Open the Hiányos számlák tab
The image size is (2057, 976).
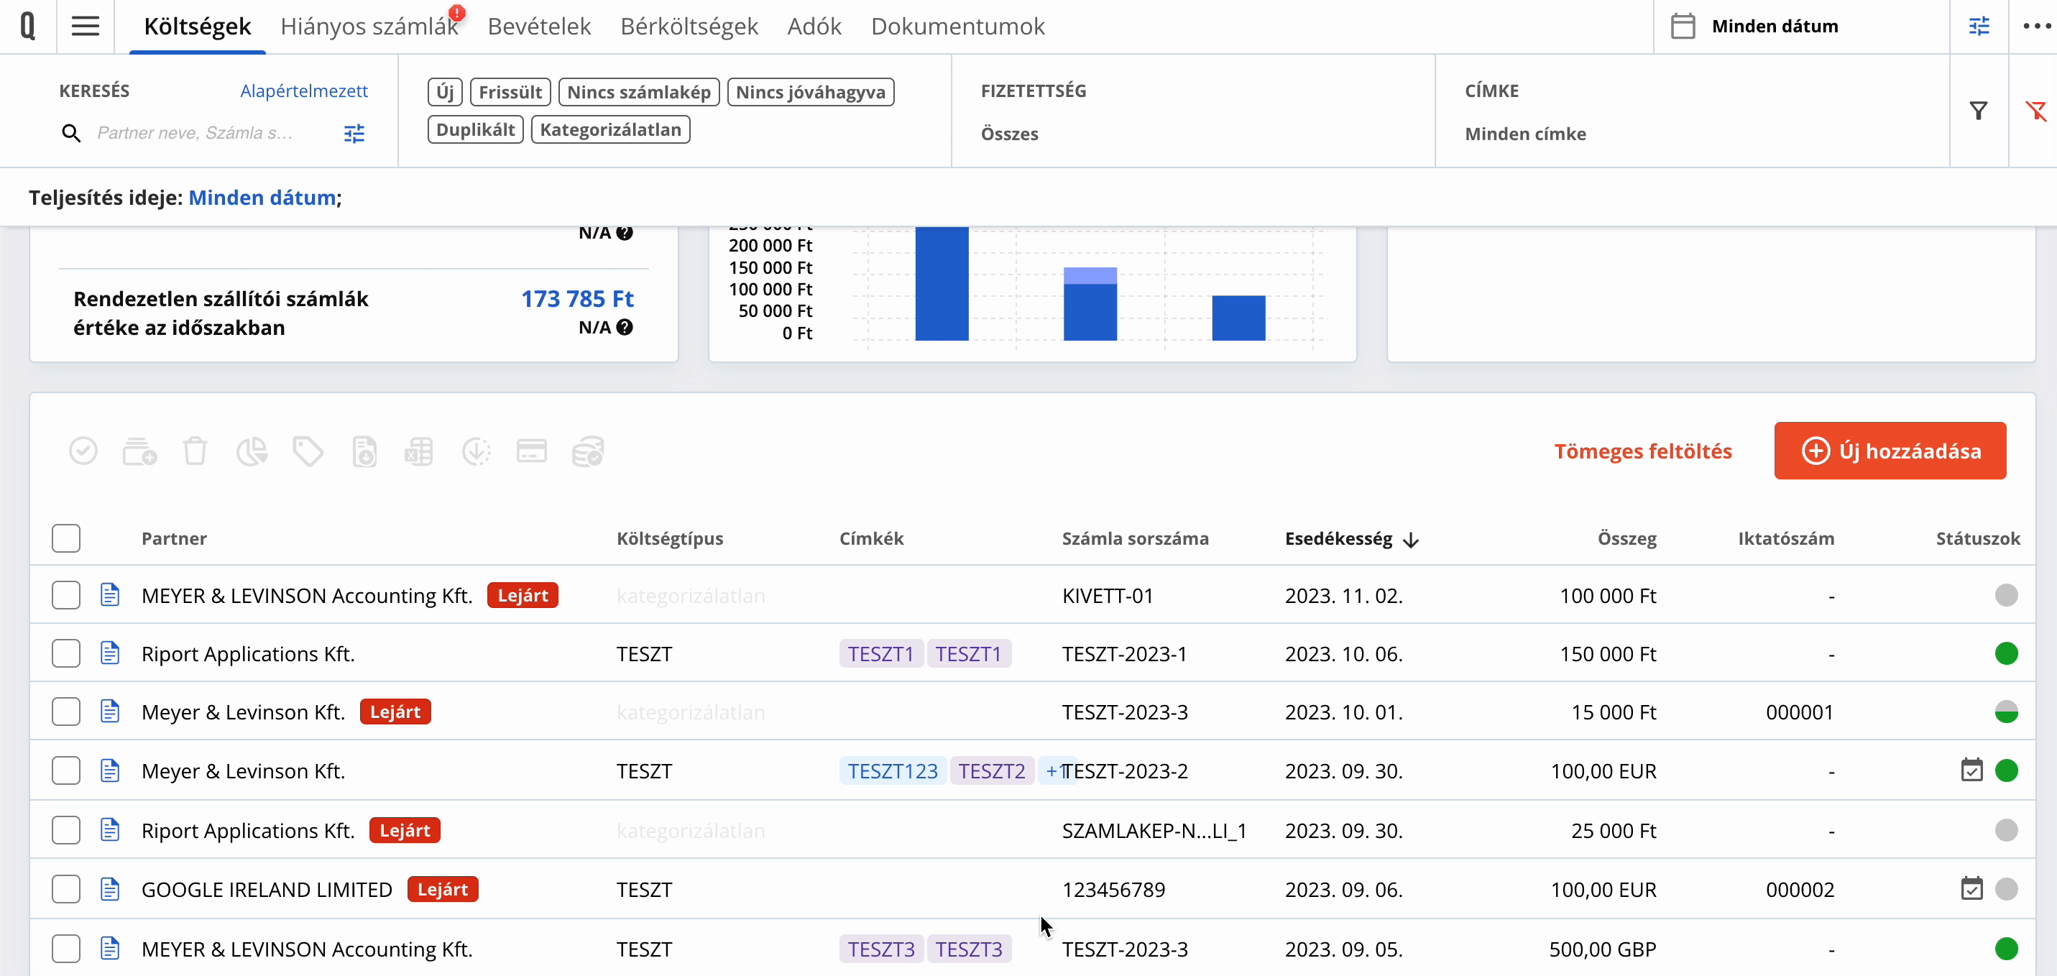point(369,27)
